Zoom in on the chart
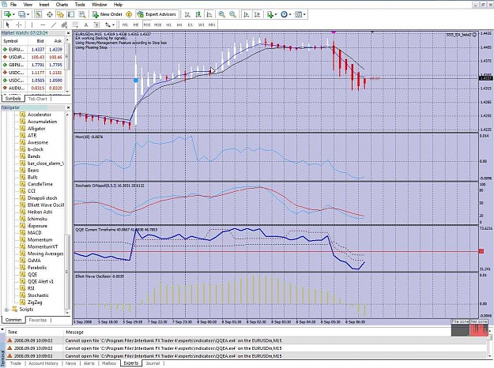This screenshot has width=494, height=368. tap(222, 14)
